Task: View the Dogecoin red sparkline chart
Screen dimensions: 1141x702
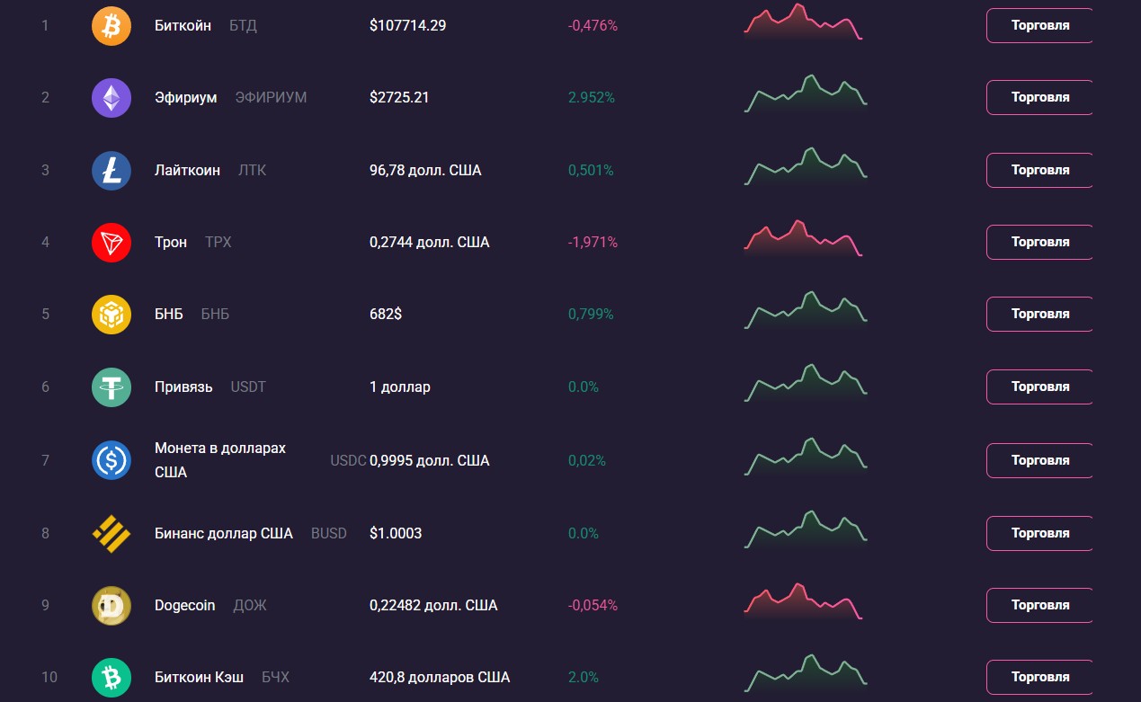Action: point(804,602)
